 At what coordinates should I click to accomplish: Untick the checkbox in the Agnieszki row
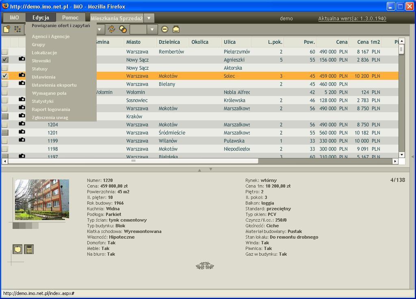[5, 60]
